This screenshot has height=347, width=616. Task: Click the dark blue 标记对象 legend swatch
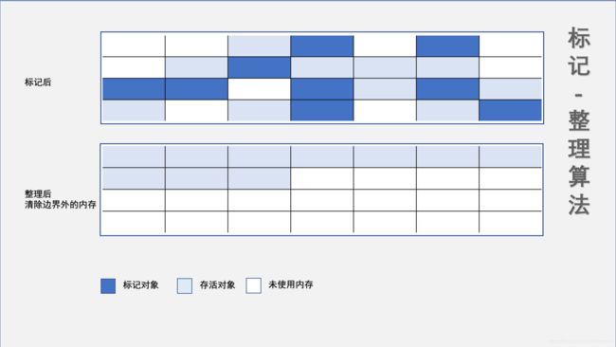108,285
